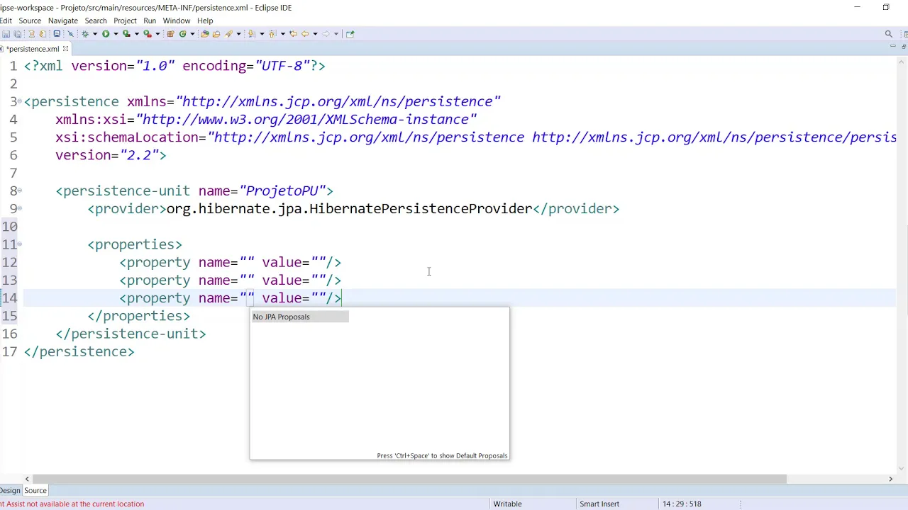Open Coverage configurations dropdown arrow
The height and width of the screenshot is (510, 908).
[136, 33]
